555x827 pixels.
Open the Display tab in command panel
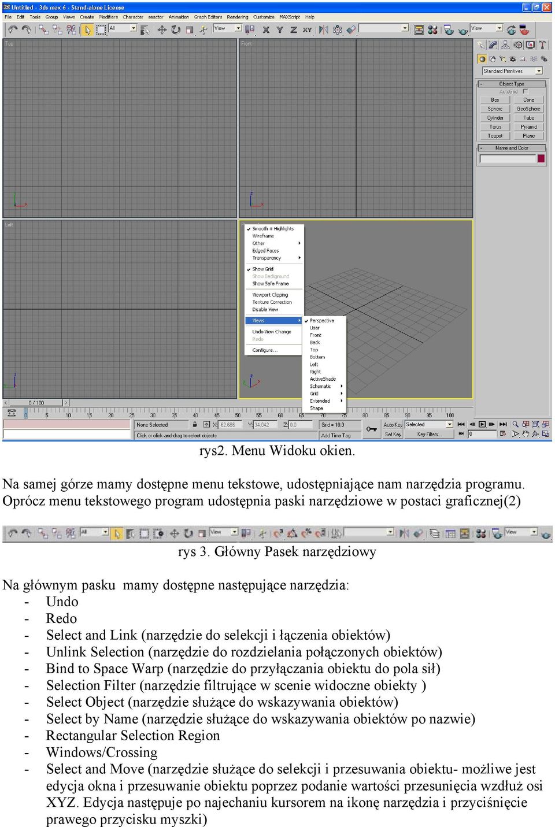point(530,44)
